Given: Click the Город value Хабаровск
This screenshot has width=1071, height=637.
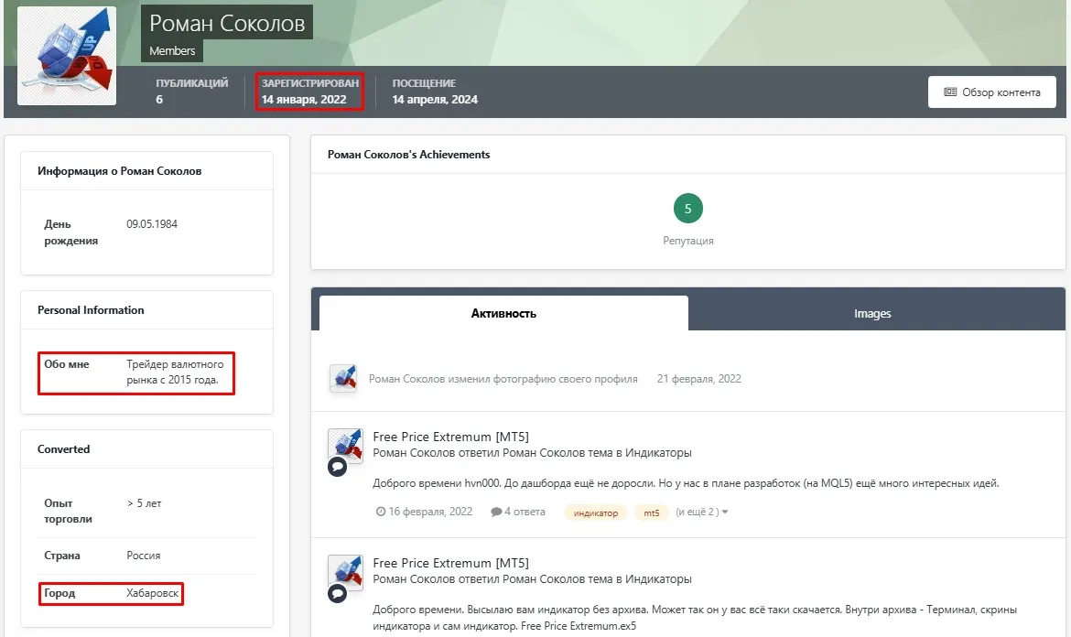Looking at the screenshot, I should click(152, 593).
